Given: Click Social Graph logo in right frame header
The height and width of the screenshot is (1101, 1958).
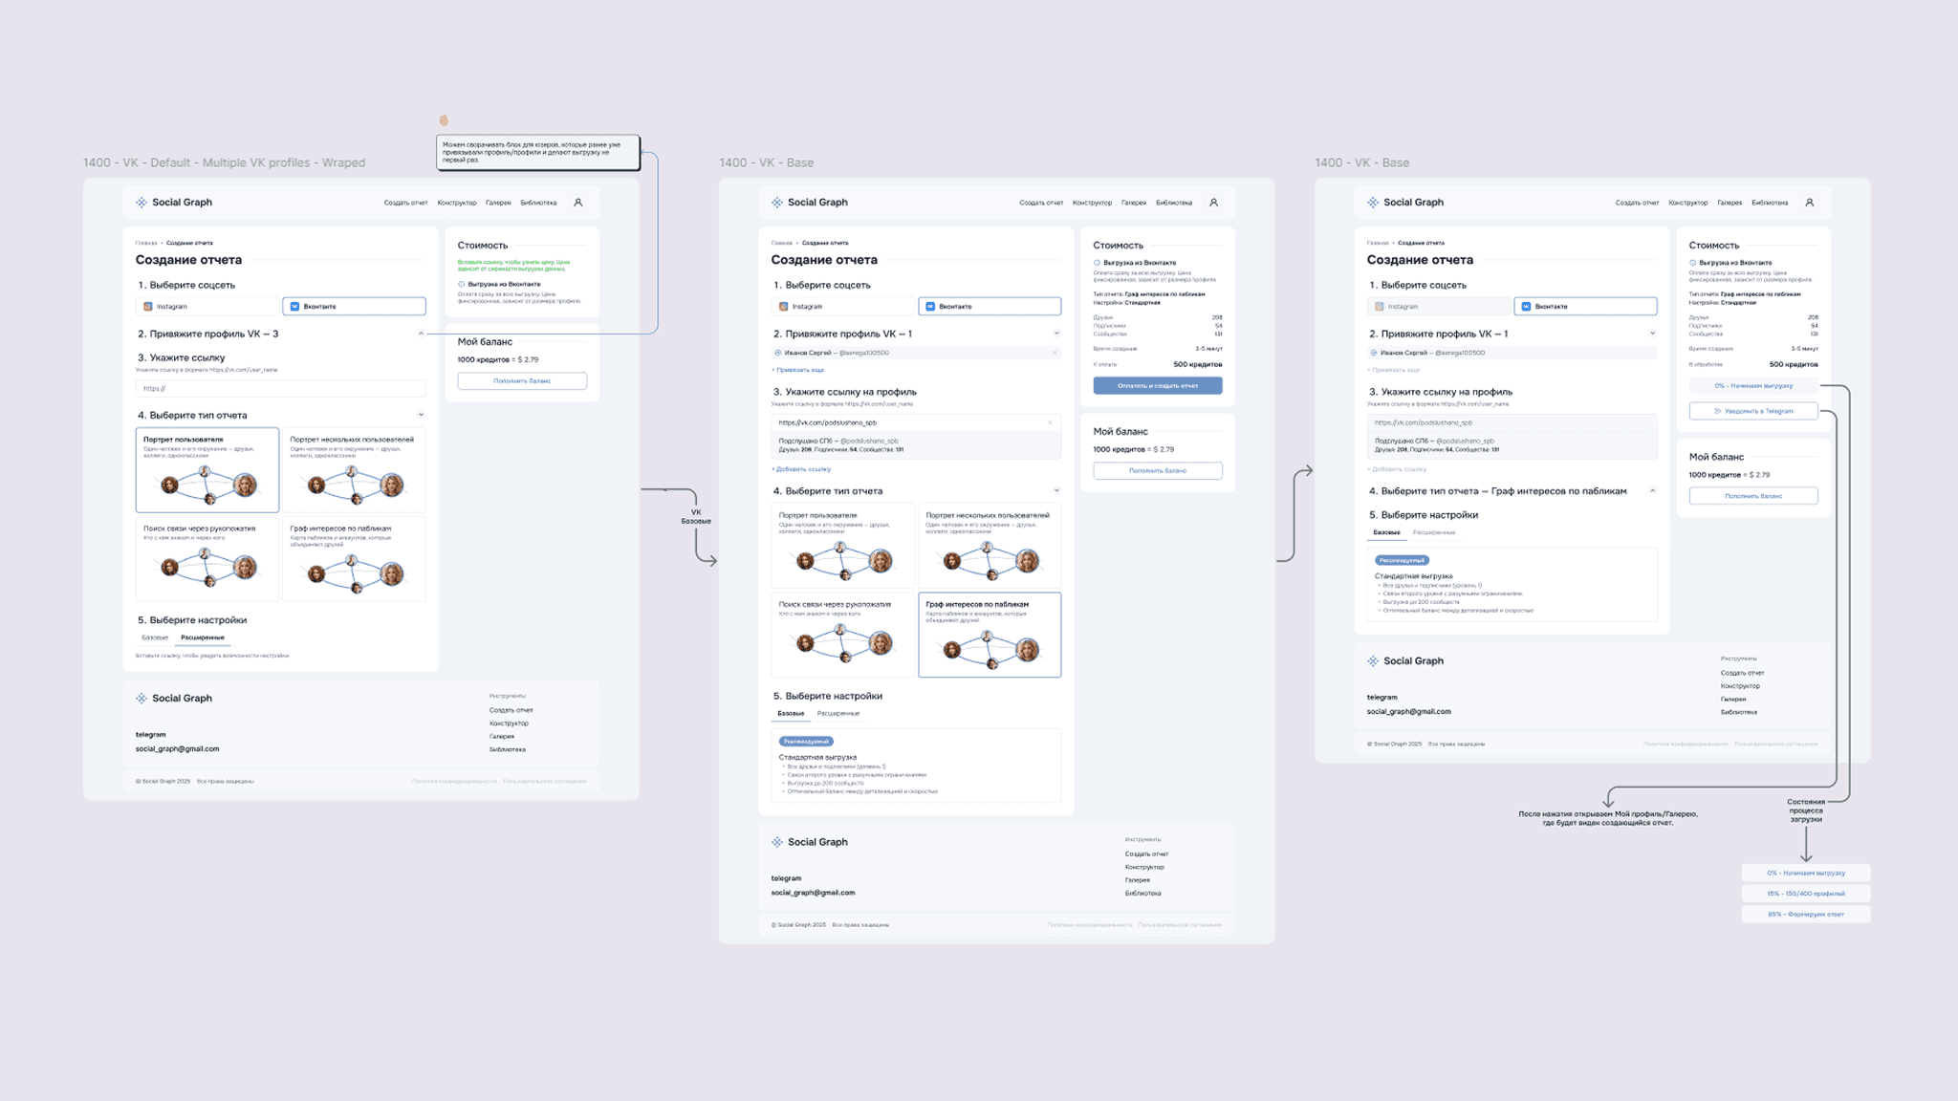Looking at the screenshot, I should point(1404,203).
